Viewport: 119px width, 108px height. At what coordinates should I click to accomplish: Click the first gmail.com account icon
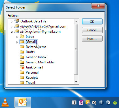coord(17,26)
